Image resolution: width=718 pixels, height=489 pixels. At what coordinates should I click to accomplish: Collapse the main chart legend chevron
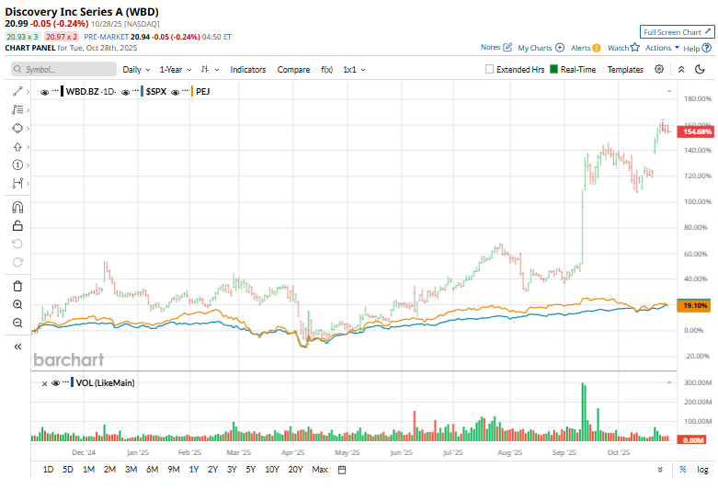pyautogui.click(x=669, y=91)
